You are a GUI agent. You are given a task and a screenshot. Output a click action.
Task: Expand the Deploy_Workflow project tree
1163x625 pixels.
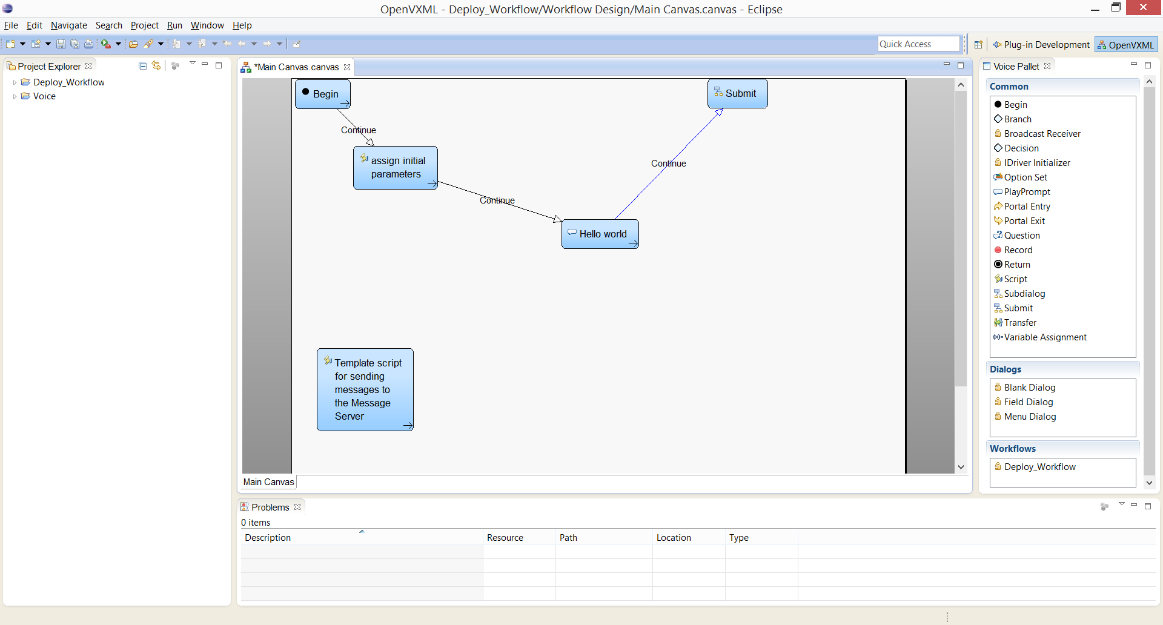click(15, 82)
